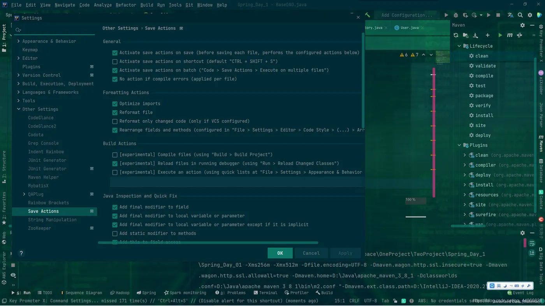This screenshot has height=306, width=545.
Task: Expand Build, Execution, Deployment node
Action: (18, 84)
